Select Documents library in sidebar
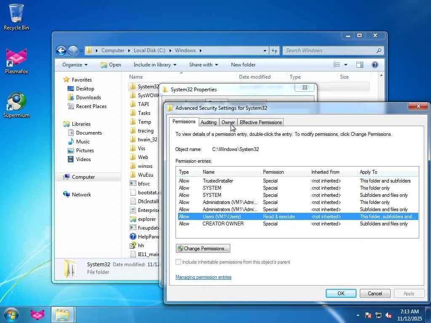431x323 pixels. (89, 133)
